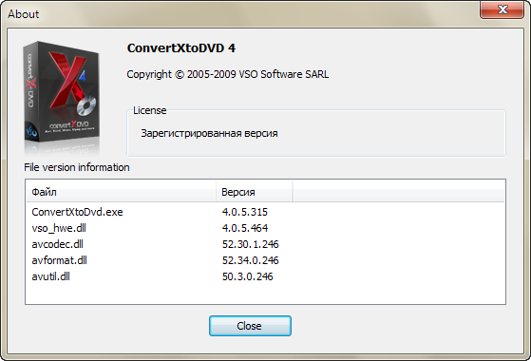The image size is (531, 361).
Task: Click the red X window close button
Action: [503, 9]
